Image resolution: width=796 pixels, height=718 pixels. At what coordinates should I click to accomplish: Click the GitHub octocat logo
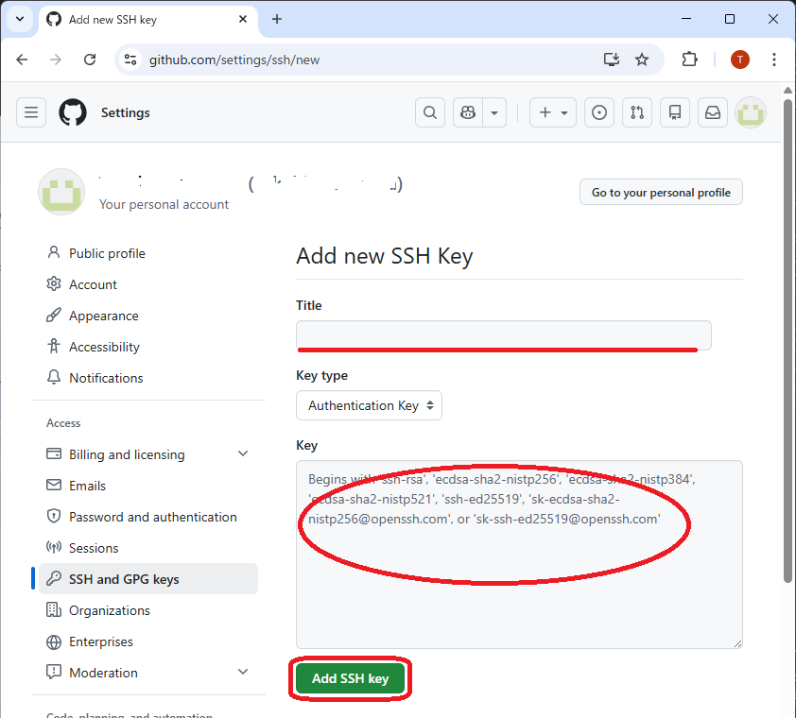point(73,112)
